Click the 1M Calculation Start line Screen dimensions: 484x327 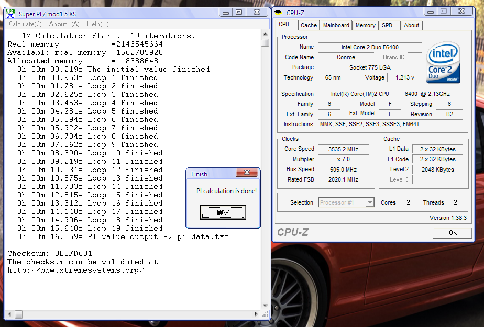tap(109, 36)
